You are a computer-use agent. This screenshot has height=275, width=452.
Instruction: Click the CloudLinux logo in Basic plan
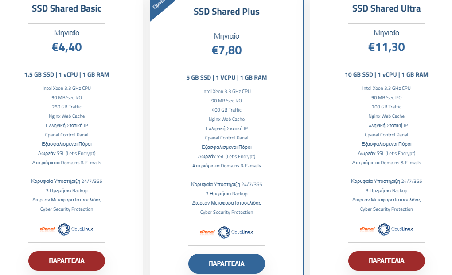[x=75, y=229]
